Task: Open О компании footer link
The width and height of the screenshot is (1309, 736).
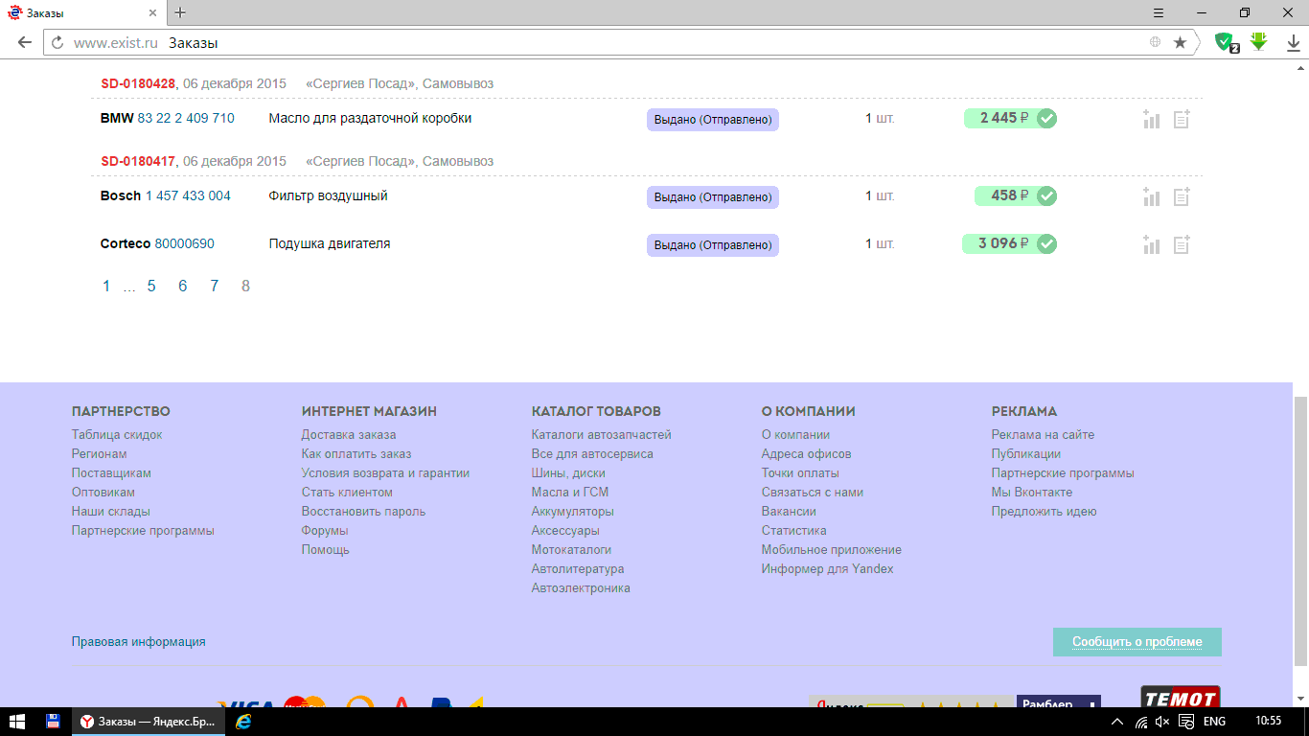Action: coord(795,434)
